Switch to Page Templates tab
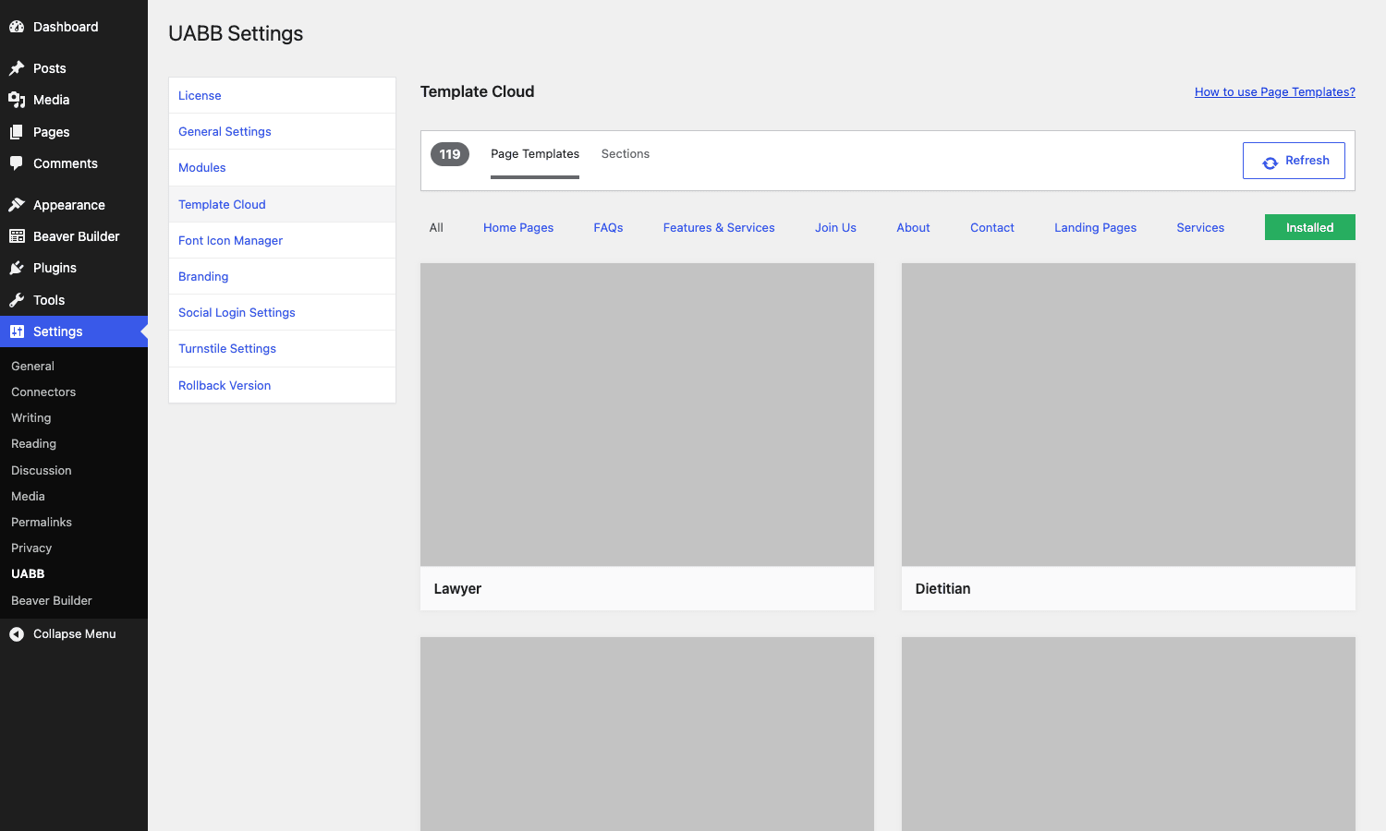This screenshot has width=1386, height=831. [x=535, y=154]
